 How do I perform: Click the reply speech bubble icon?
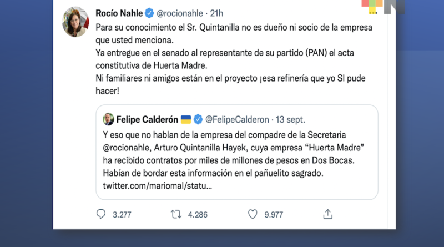[101, 214]
